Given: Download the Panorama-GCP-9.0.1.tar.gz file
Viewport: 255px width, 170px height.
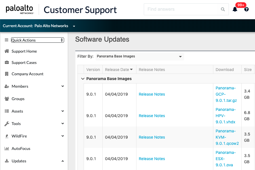Looking at the screenshot, I should [x=226, y=95].
